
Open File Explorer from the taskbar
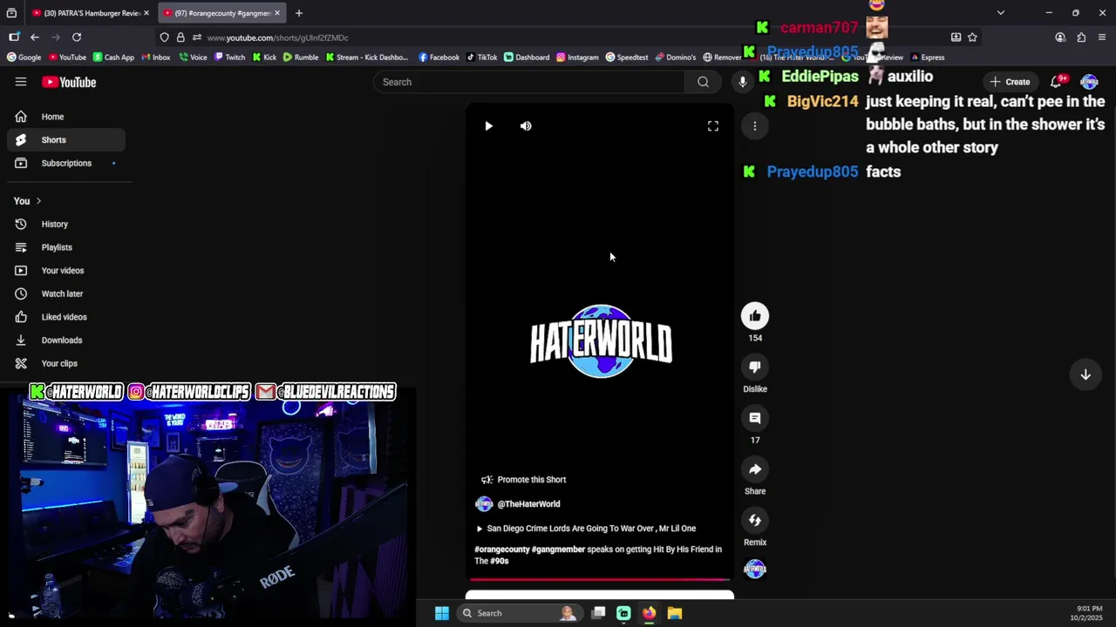(x=674, y=613)
